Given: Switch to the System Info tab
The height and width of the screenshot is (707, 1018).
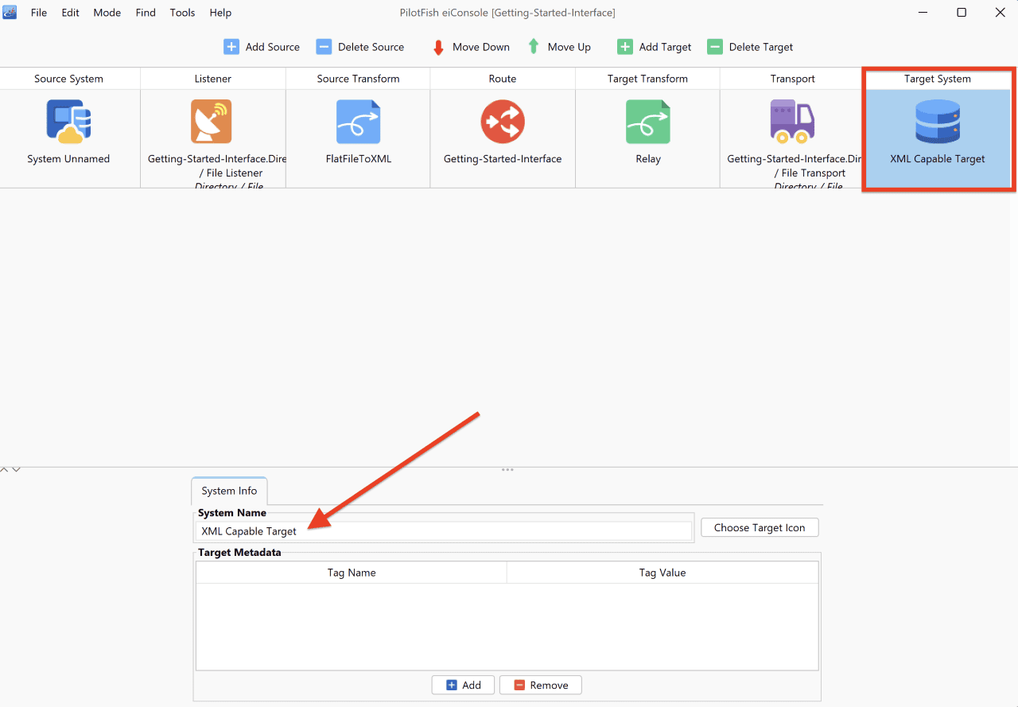Looking at the screenshot, I should click(x=229, y=491).
